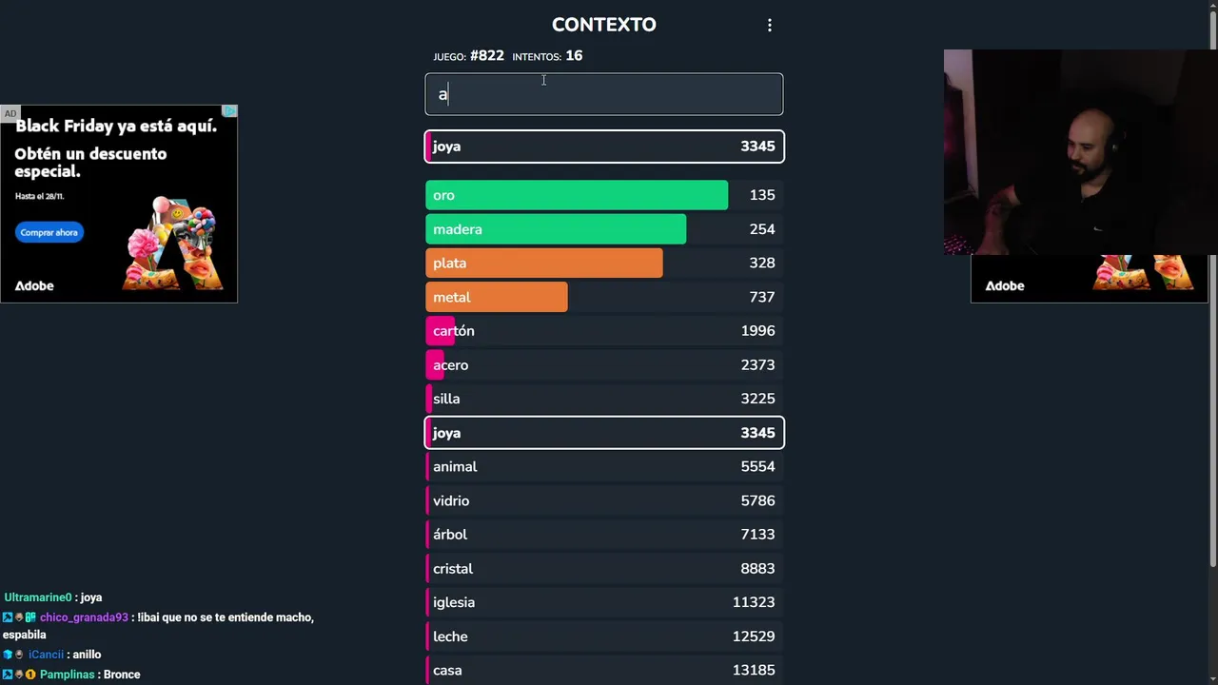1218x685 pixels.
Task: Open the three-dot options menu beside CONTEXTO
Action: [x=770, y=26]
